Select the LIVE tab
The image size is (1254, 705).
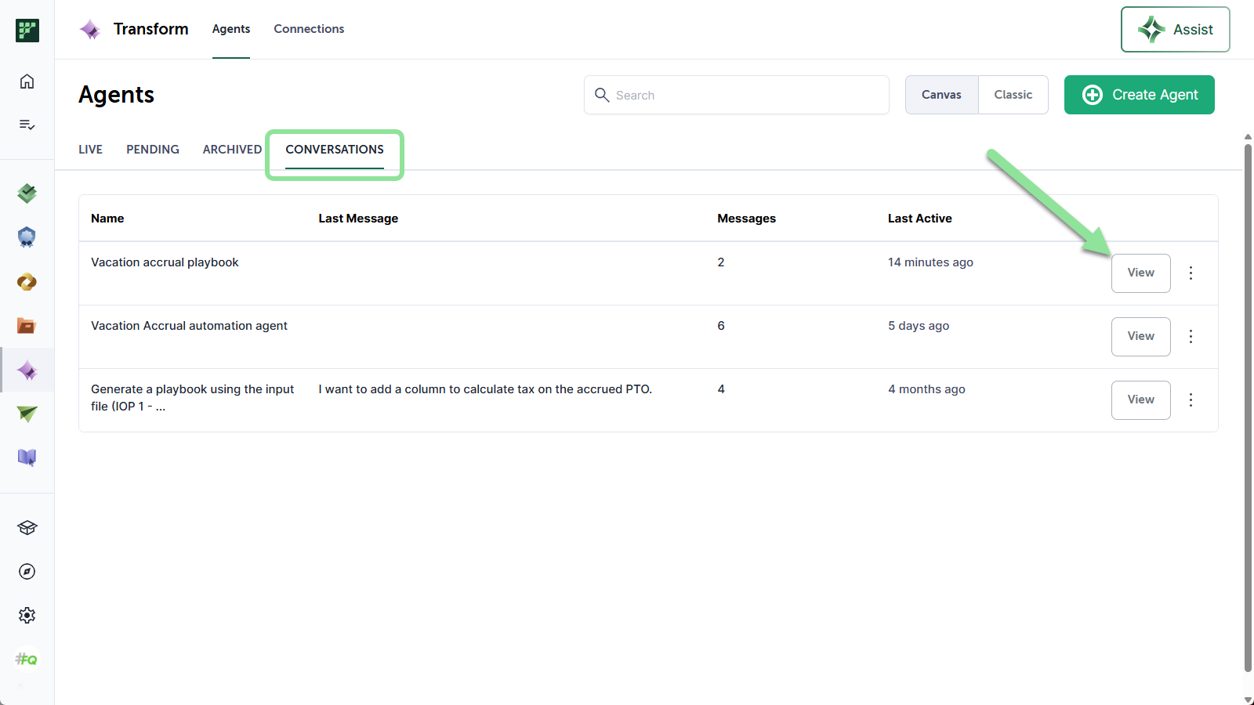pyautogui.click(x=90, y=150)
